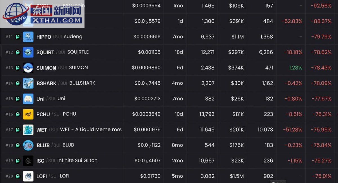Select the BULLSHARK token name
This screenshot has width=338, height=183.
pyautogui.click(x=82, y=83)
